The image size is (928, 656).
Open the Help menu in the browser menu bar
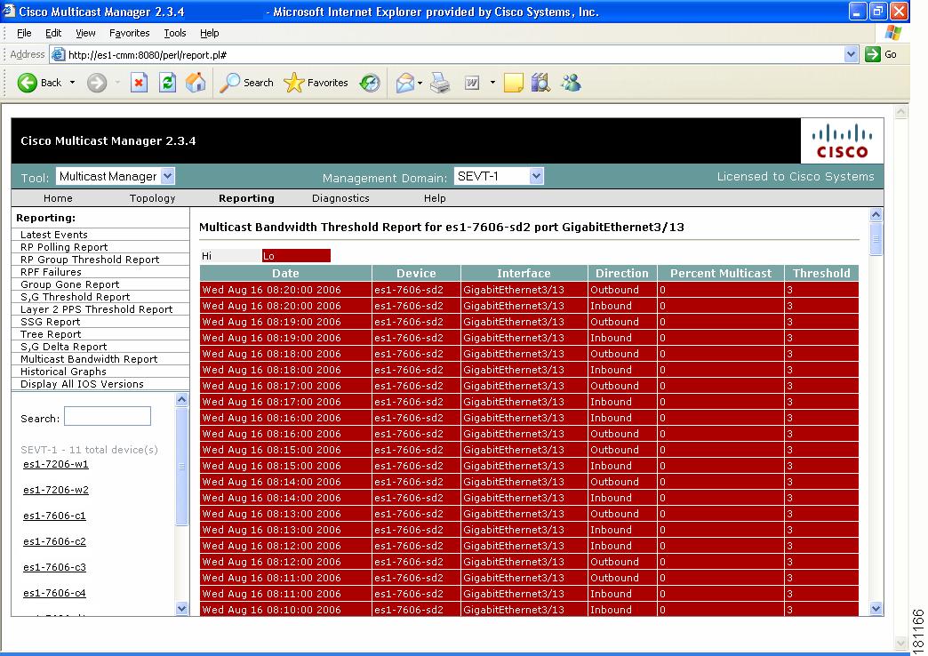(x=210, y=33)
